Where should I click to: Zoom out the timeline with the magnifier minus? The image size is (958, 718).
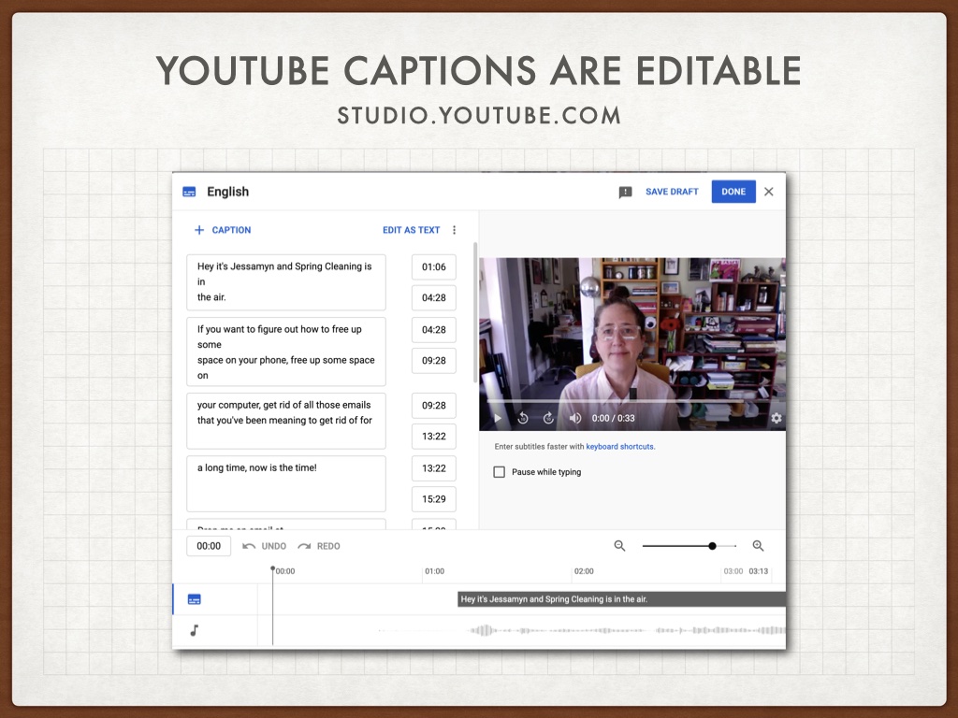coord(619,546)
